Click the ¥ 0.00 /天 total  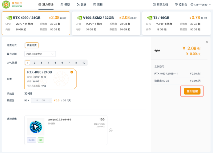(193, 54)
